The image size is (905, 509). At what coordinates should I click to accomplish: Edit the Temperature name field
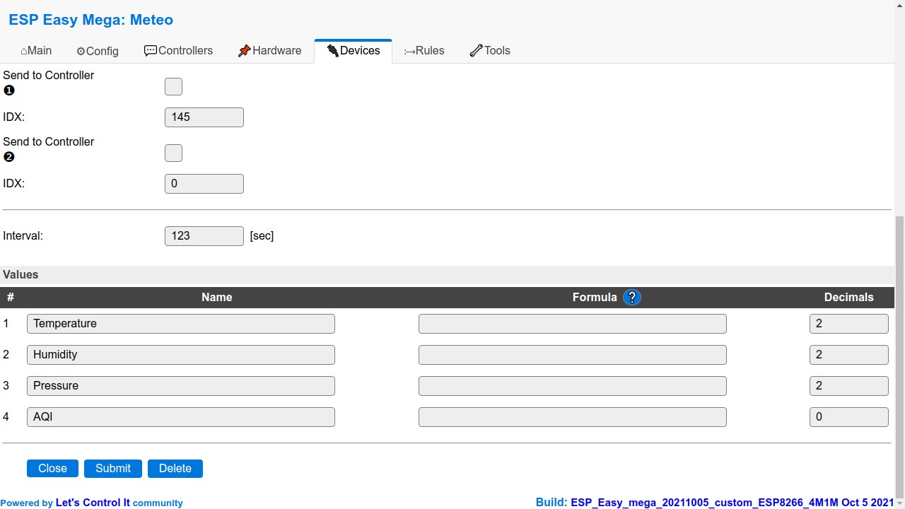click(181, 324)
